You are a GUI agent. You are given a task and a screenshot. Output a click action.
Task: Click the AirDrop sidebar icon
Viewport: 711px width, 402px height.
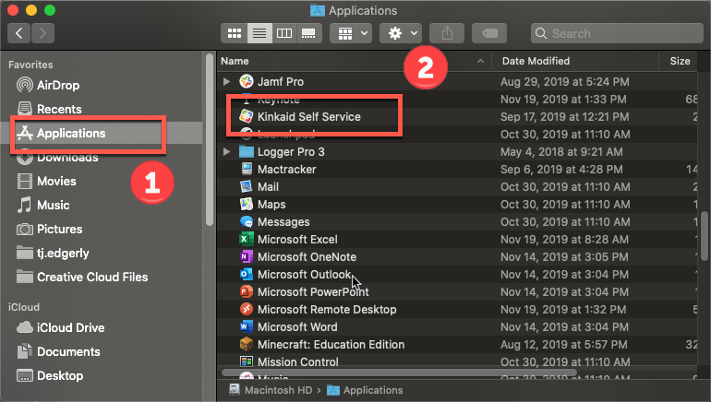click(25, 85)
